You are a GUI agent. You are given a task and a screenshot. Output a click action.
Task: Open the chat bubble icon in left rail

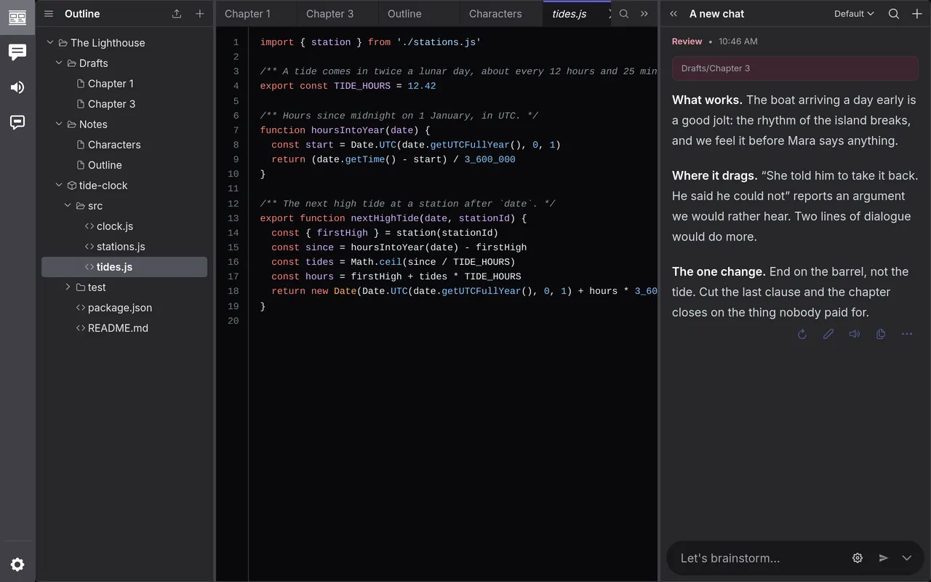(17, 52)
